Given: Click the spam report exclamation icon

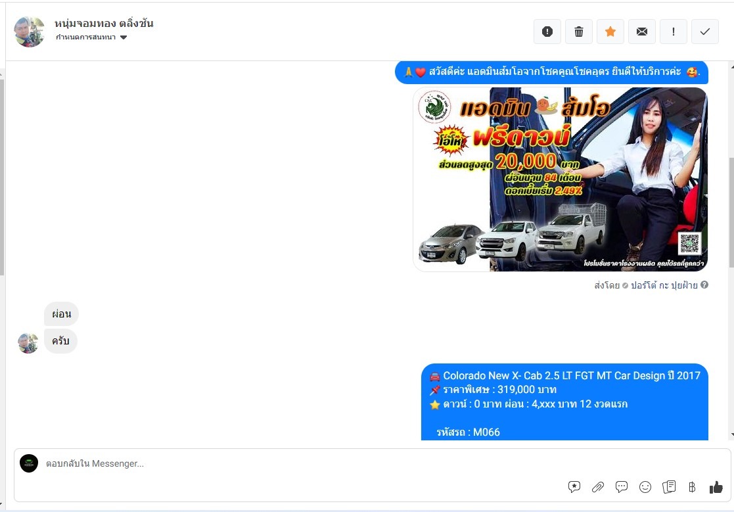Looking at the screenshot, I should 547,32.
